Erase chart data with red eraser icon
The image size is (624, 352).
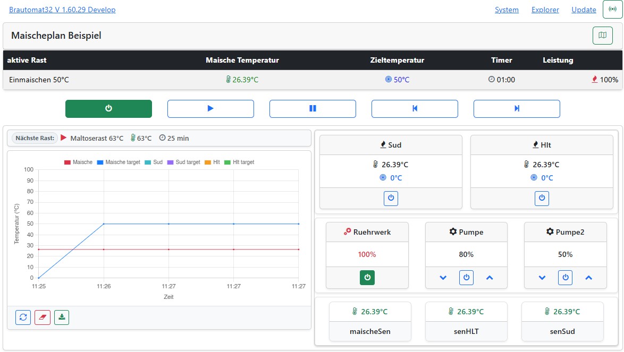point(43,317)
